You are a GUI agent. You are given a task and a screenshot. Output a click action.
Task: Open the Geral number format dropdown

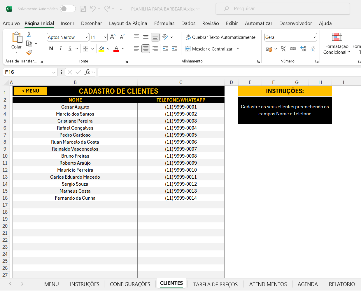click(x=315, y=37)
